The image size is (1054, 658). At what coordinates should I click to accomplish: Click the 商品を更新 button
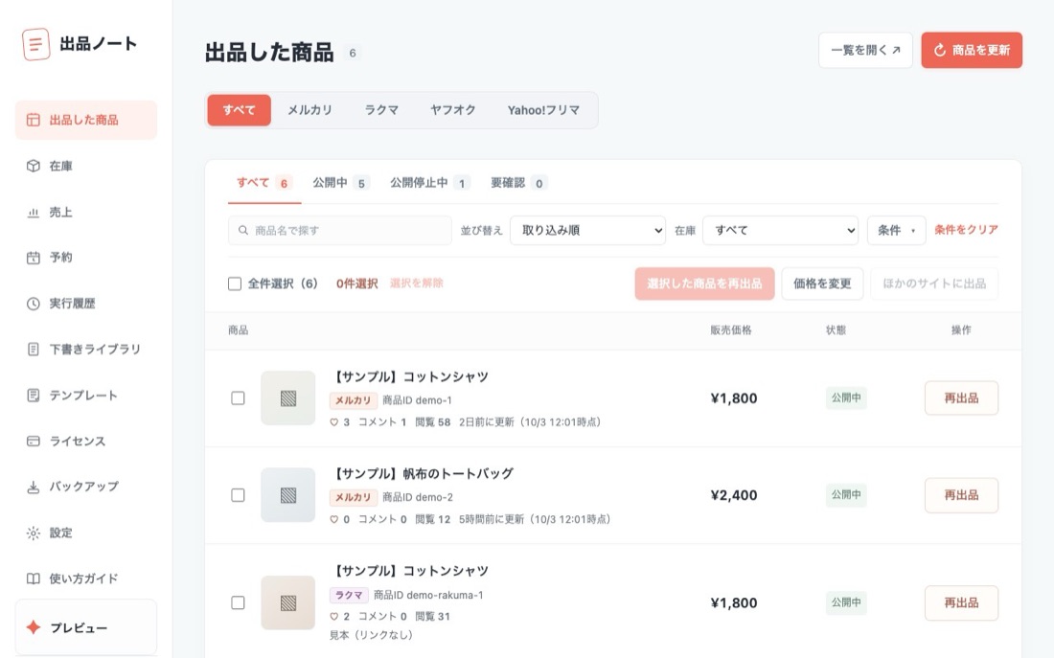point(972,51)
